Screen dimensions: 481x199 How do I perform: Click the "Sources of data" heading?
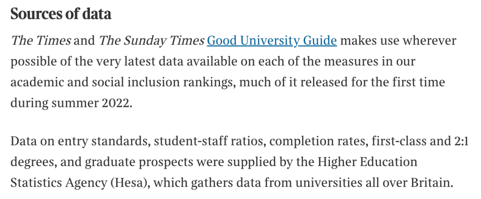[x=61, y=14]
